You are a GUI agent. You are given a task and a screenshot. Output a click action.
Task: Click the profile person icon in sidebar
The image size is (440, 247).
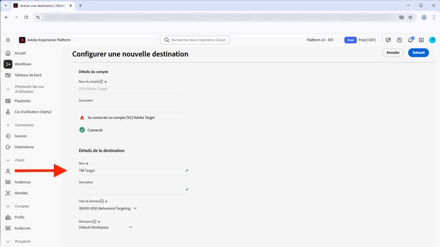[x=8, y=171]
